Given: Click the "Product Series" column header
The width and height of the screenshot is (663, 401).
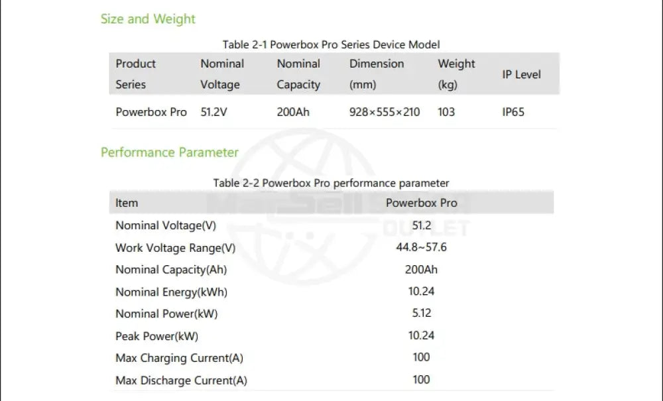Looking at the screenshot, I should pos(135,74).
